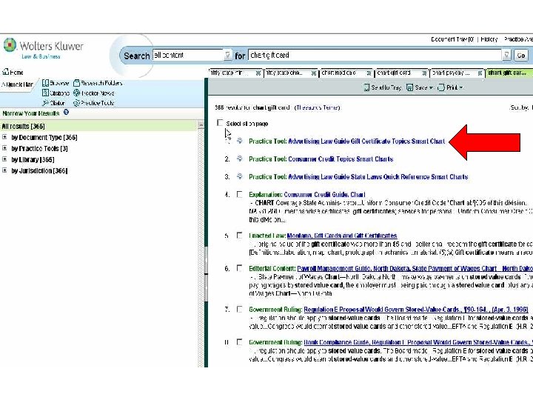Click the Go search button
The image size is (533, 400).
click(x=521, y=55)
